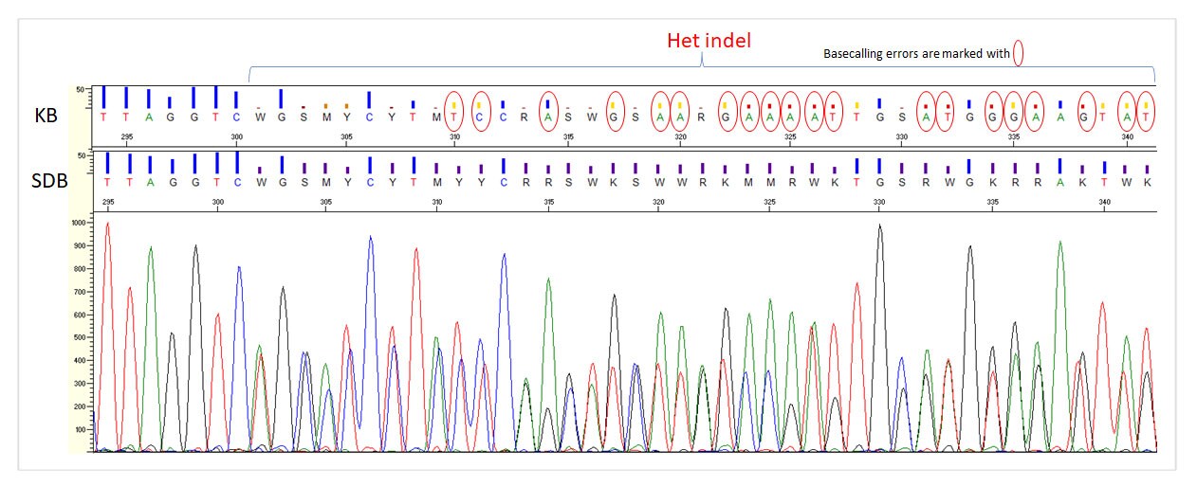The width and height of the screenshot is (1197, 487).
Task: Click the 1000 label on the y-axis
Action: (x=78, y=224)
